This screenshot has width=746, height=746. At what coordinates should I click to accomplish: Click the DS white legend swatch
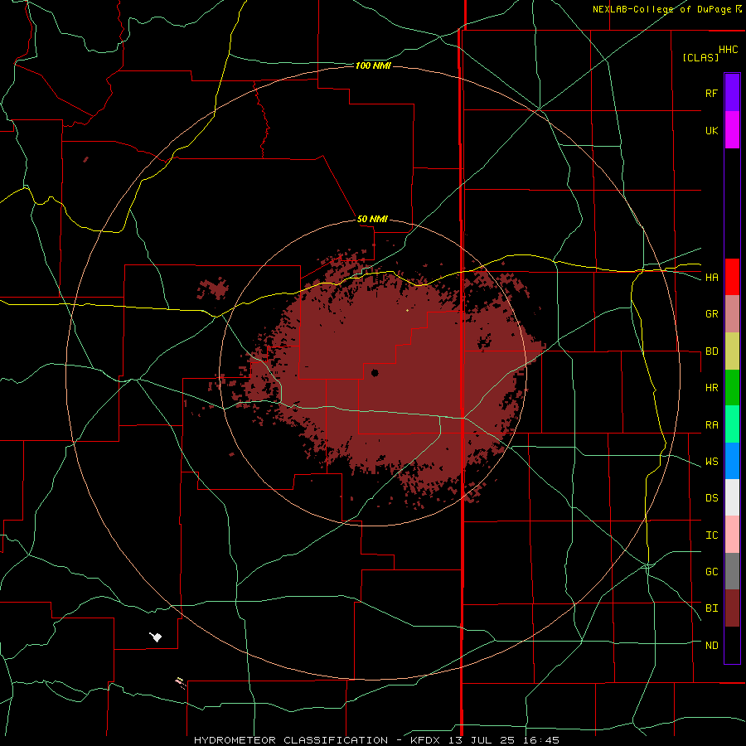pos(732,497)
